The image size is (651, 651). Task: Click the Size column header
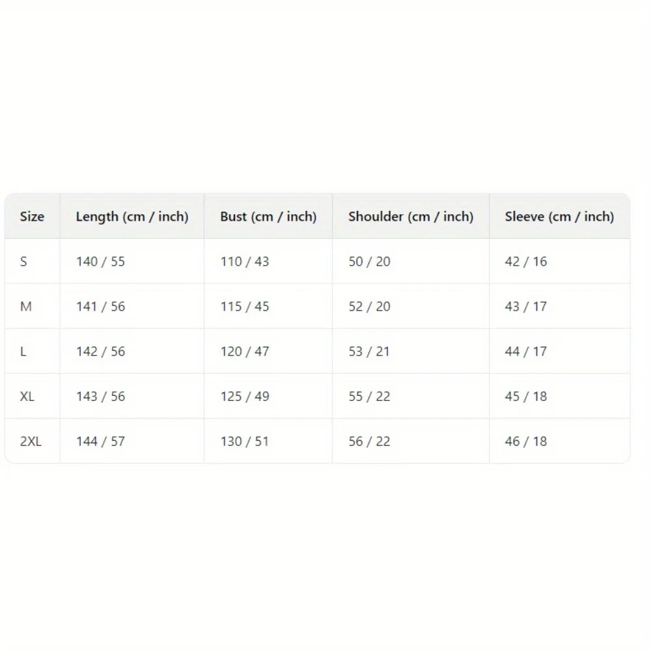tap(32, 217)
